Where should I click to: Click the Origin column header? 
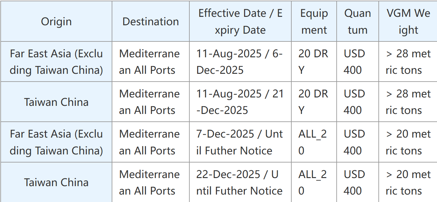click(x=56, y=22)
